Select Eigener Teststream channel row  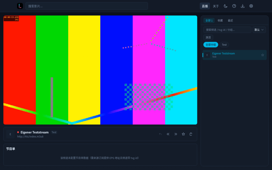[235, 55]
